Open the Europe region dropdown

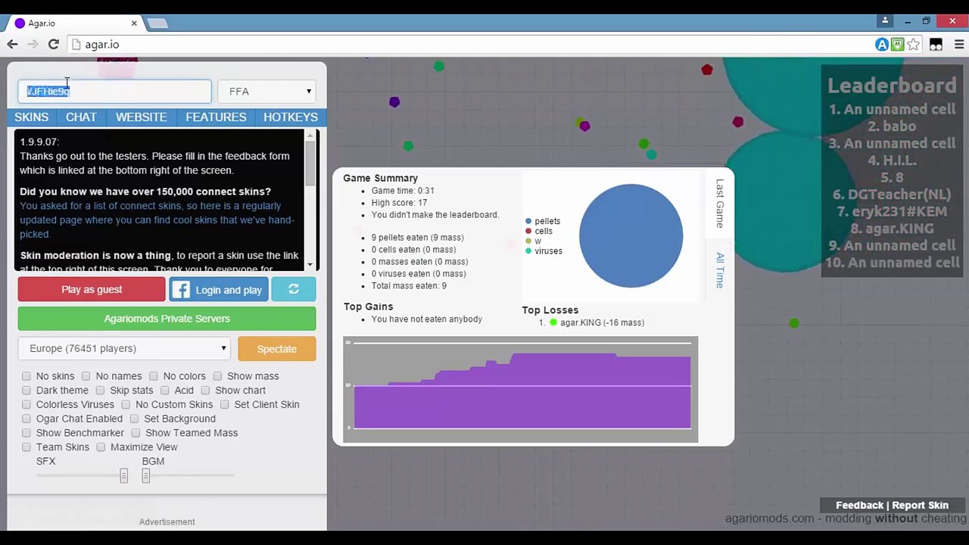click(x=124, y=348)
